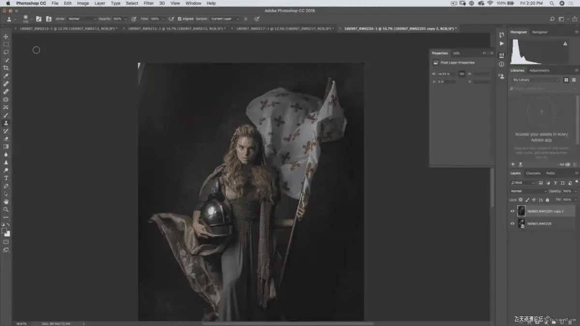The height and width of the screenshot is (326, 580).
Task: Open the Sample Current Layer dropdown
Action: 225,19
